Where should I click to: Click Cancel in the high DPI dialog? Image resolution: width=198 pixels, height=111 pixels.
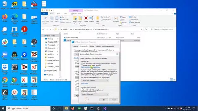114,100
